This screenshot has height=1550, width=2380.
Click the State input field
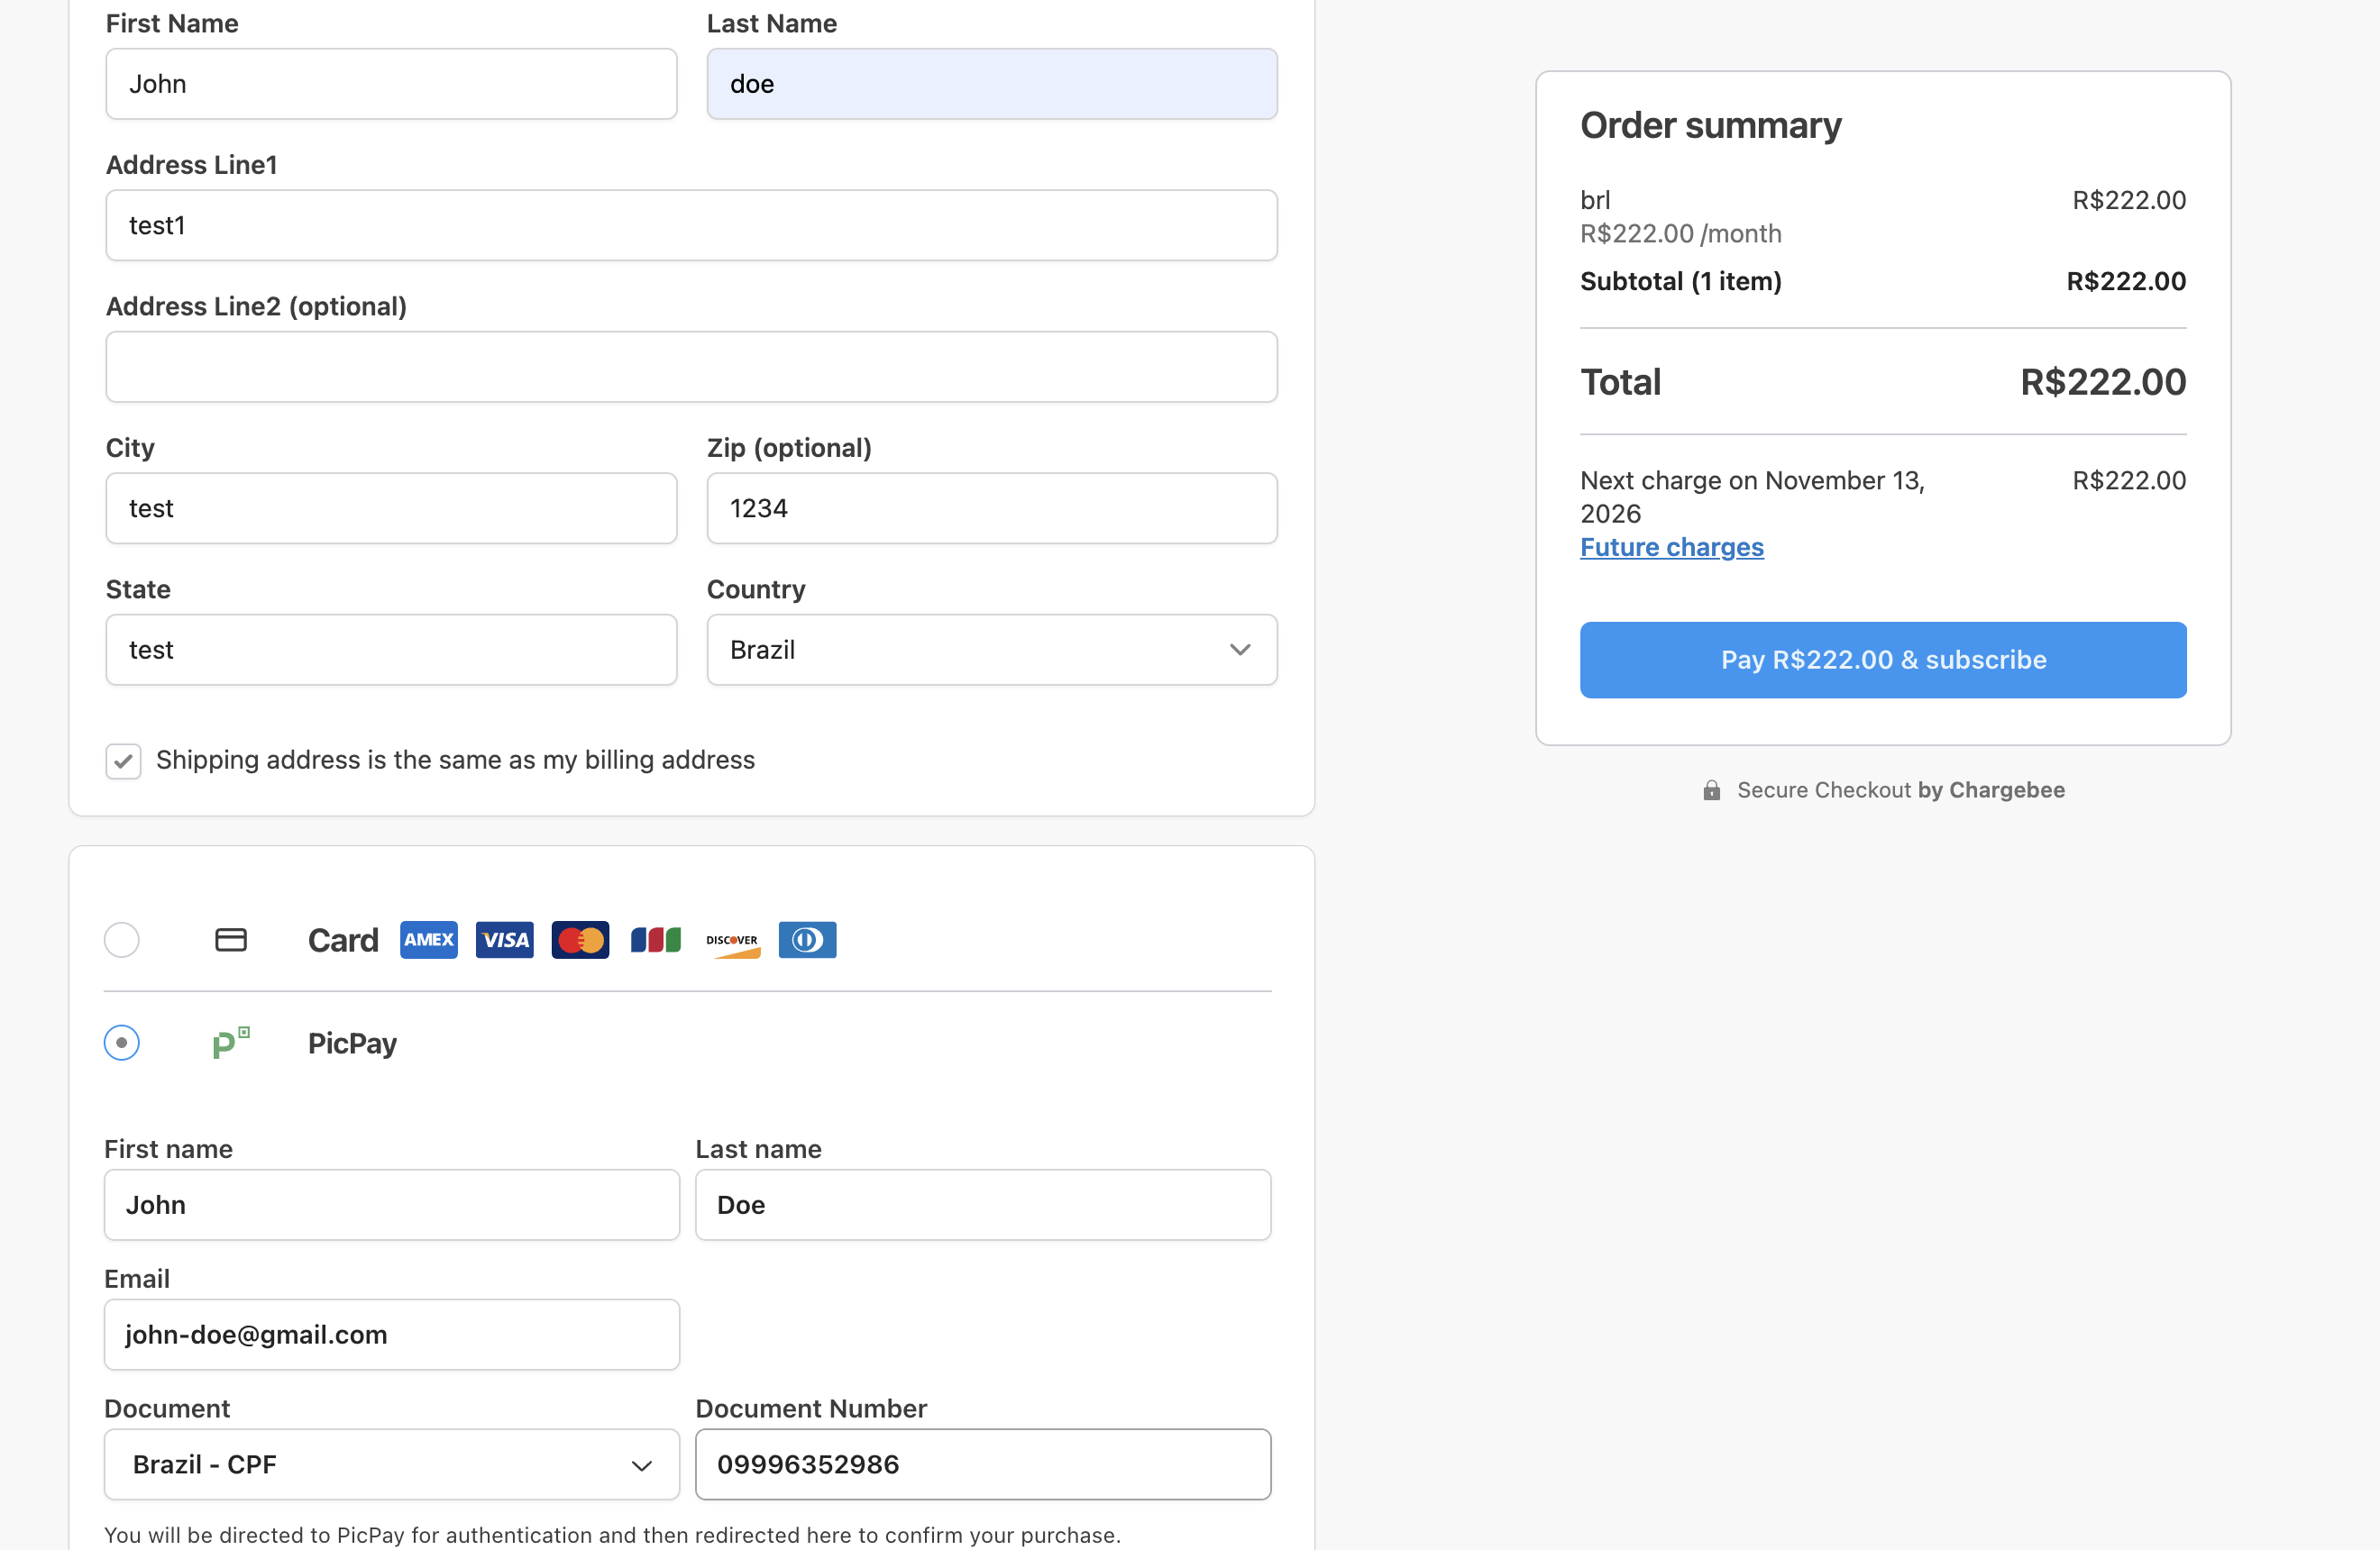click(x=392, y=650)
